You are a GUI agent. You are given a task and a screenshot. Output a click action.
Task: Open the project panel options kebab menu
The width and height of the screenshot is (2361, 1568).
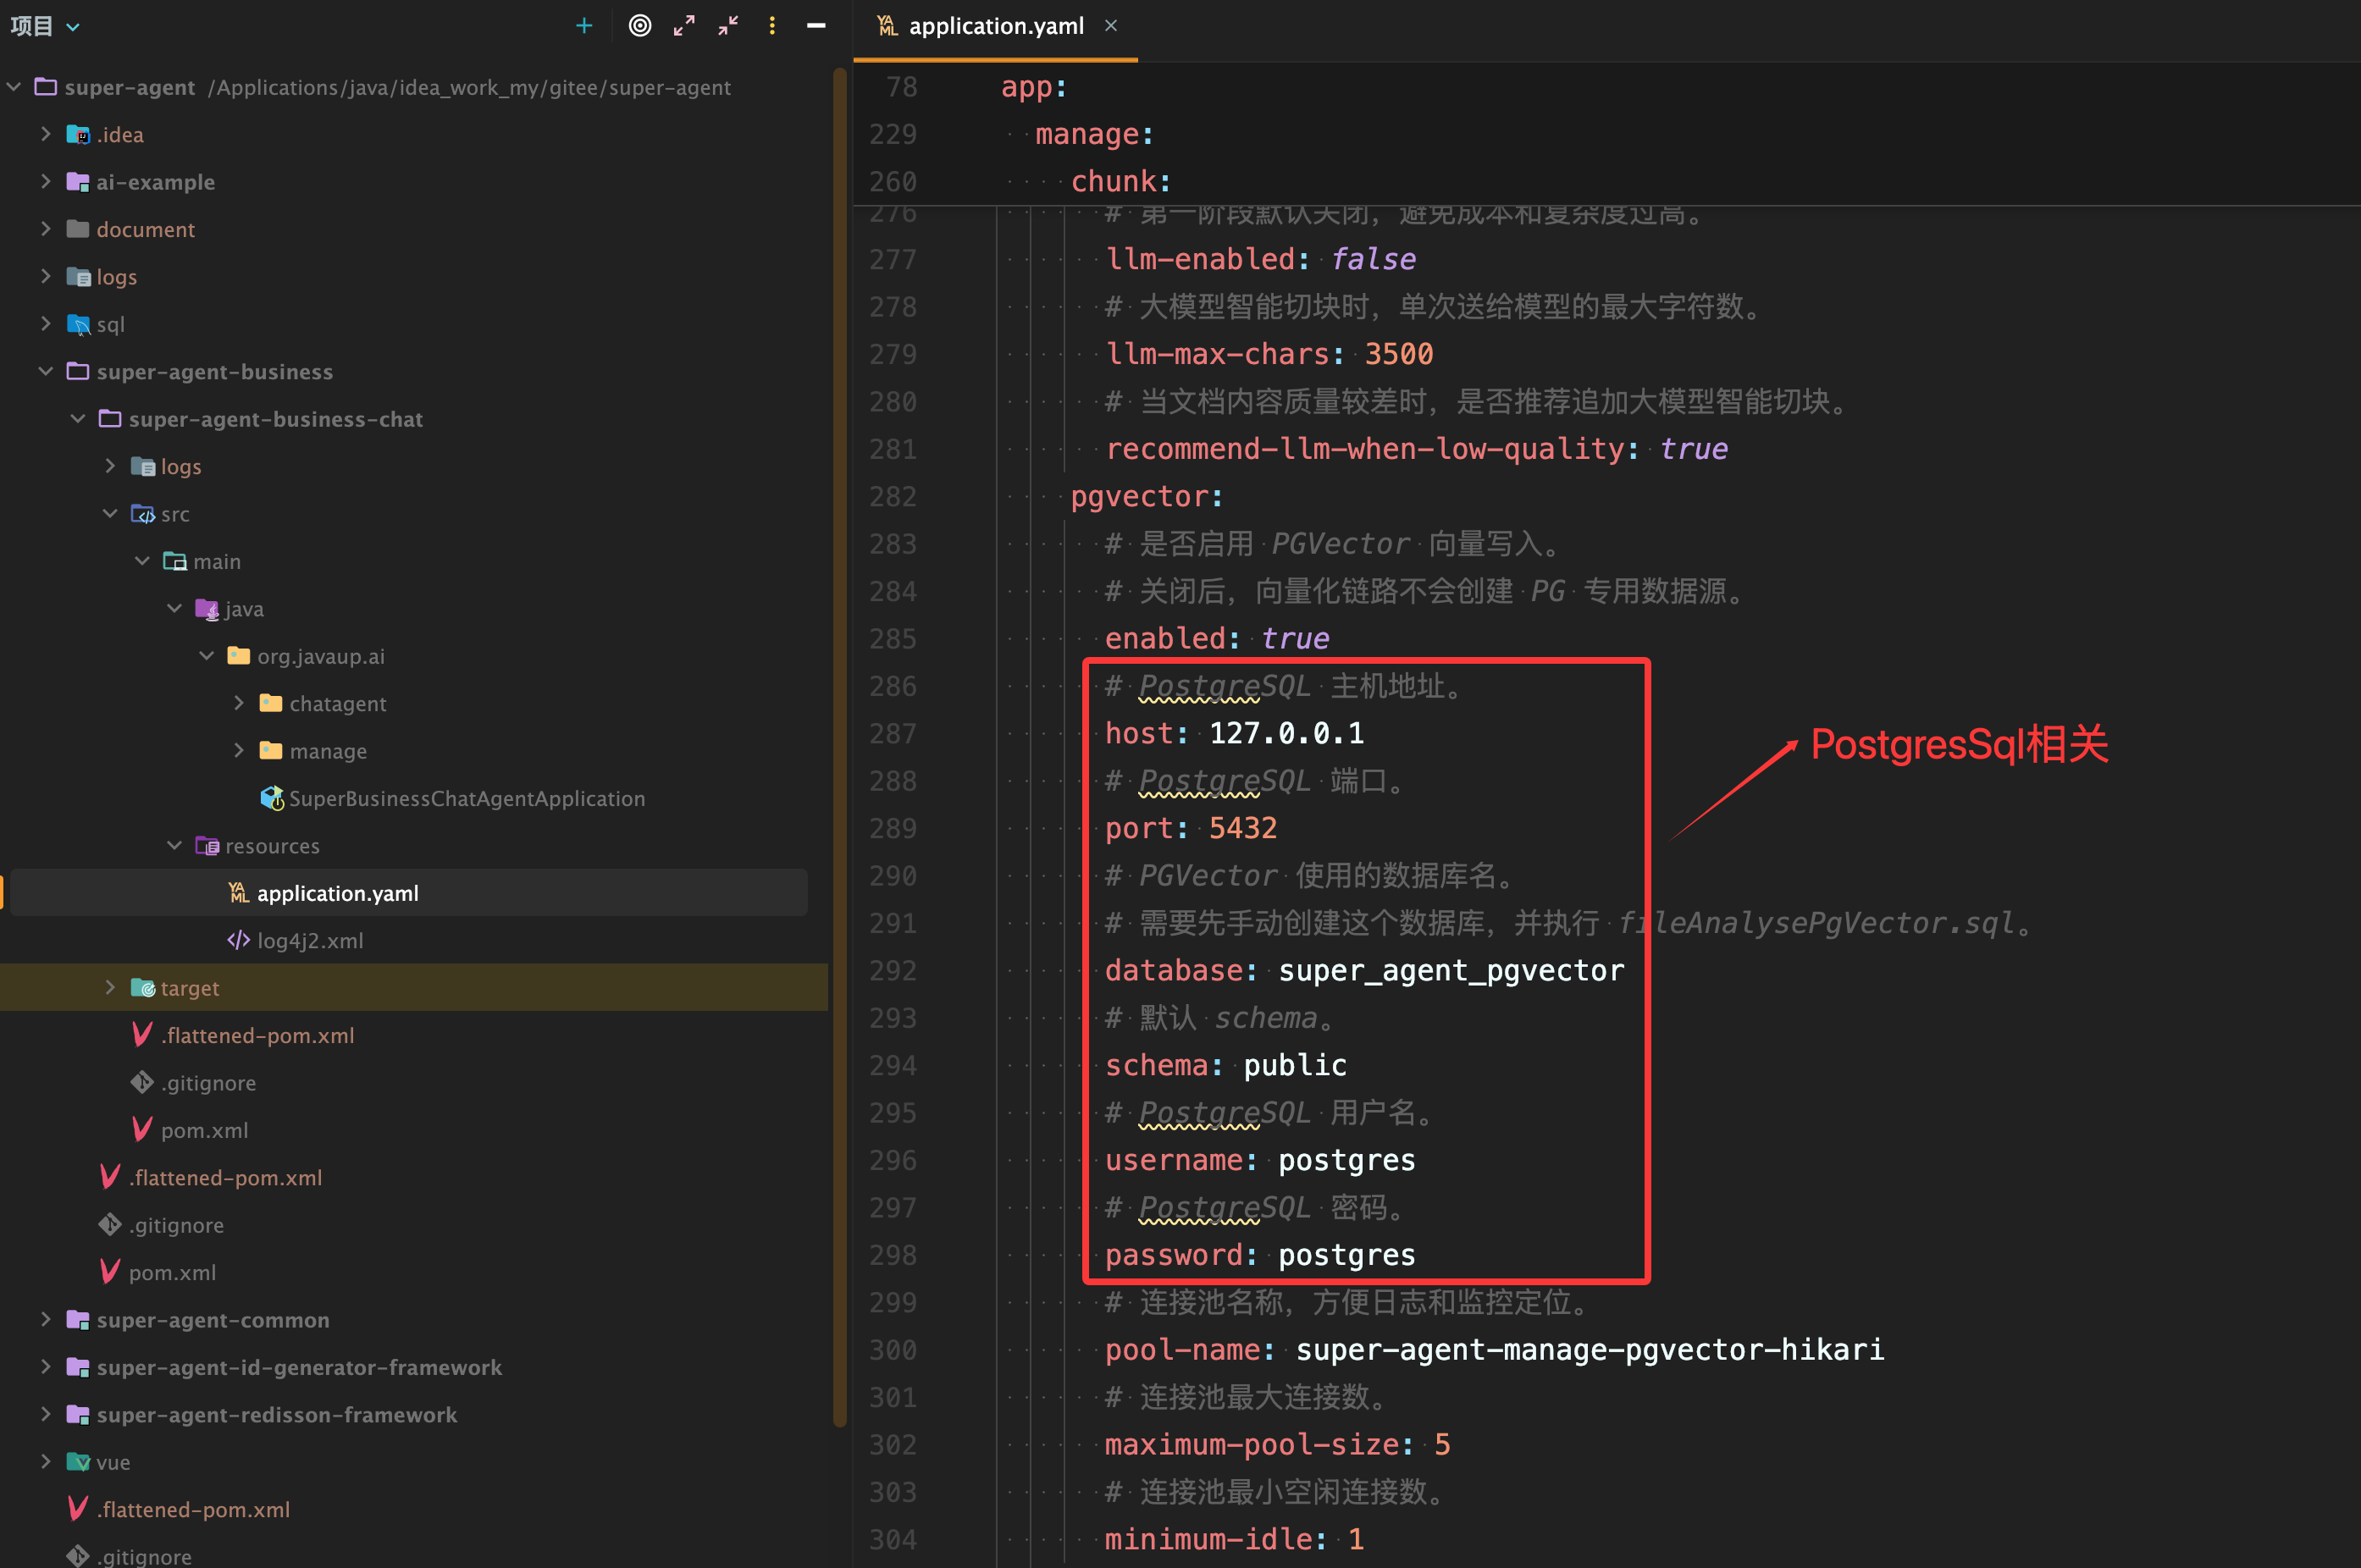click(x=772, y=26)
